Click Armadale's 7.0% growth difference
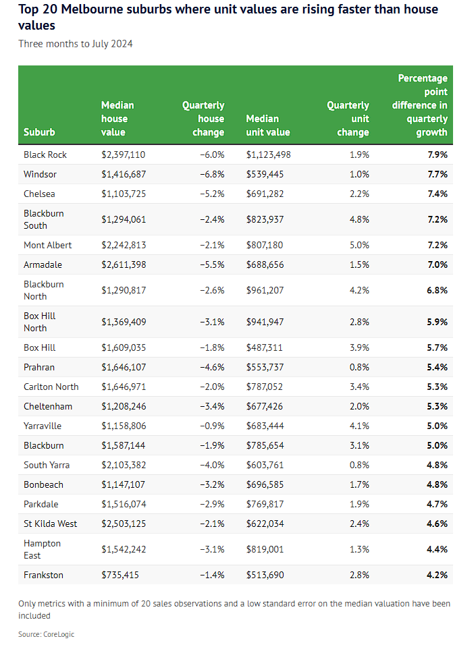The width and height of the screenshot is (476, 647). [438, 264]
